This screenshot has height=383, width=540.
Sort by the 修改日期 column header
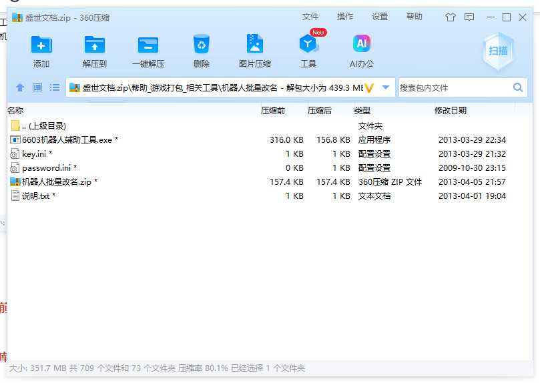[451, 111]
